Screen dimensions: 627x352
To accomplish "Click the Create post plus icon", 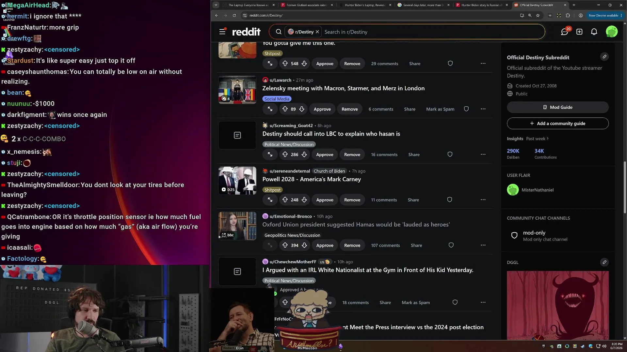I will tap(579, 32).
